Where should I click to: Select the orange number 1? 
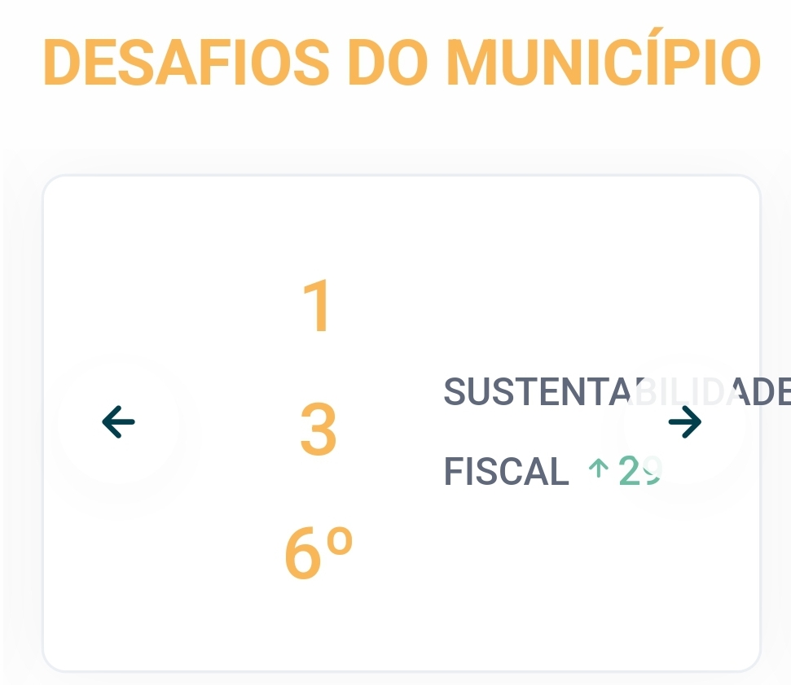pyautogui.click(x=316, y=306)
